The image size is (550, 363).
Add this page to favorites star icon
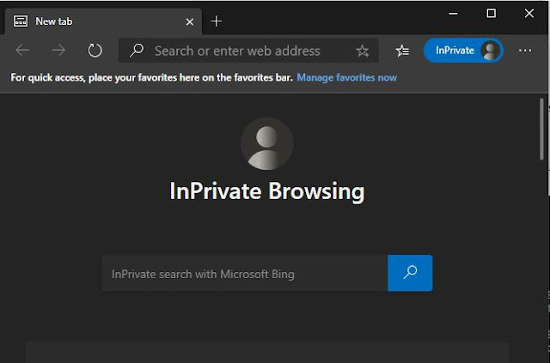pos(363,51)
